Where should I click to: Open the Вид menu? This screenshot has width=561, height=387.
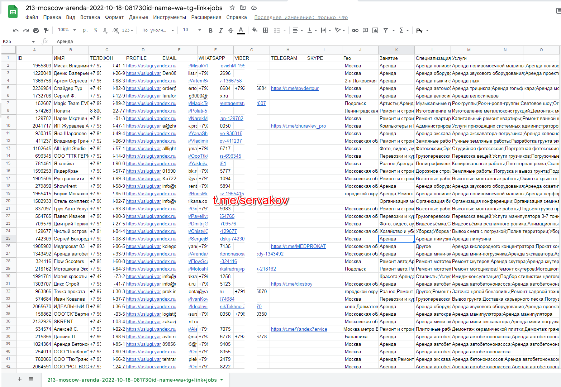pyautogui.click(x=71, y=17)
